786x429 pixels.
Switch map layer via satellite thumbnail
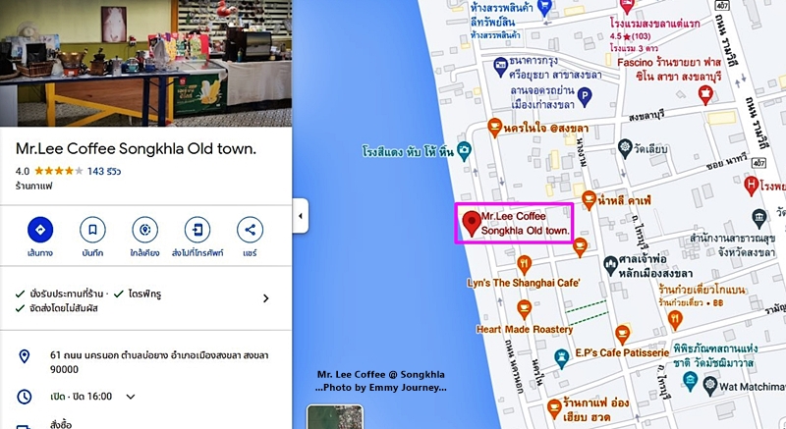click(334, 417)
